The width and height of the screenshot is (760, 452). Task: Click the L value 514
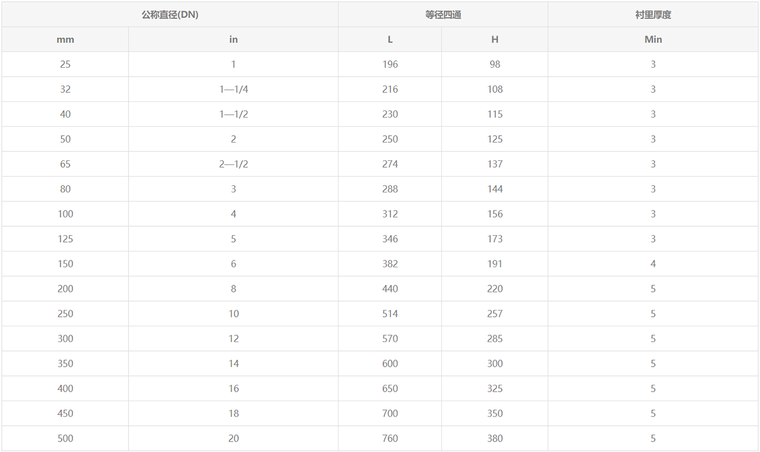pyautogui.click(x=390, y=314)
